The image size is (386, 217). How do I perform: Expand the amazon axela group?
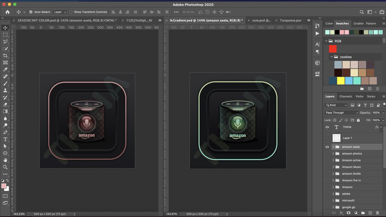click(333, 147)
